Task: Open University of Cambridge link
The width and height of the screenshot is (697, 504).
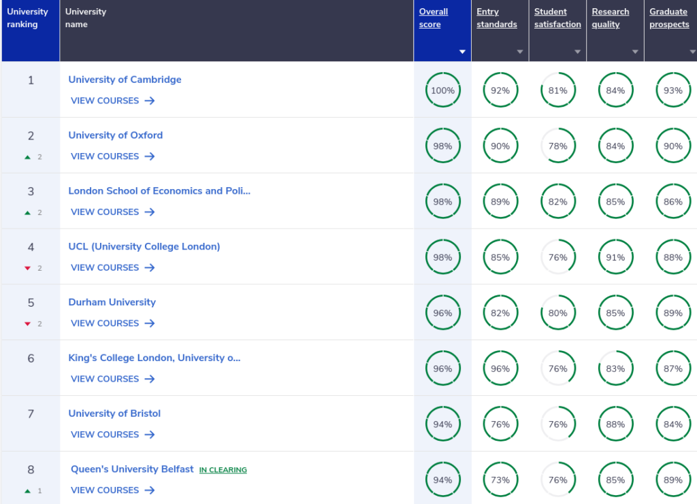Action: click(x=125, y=80)
